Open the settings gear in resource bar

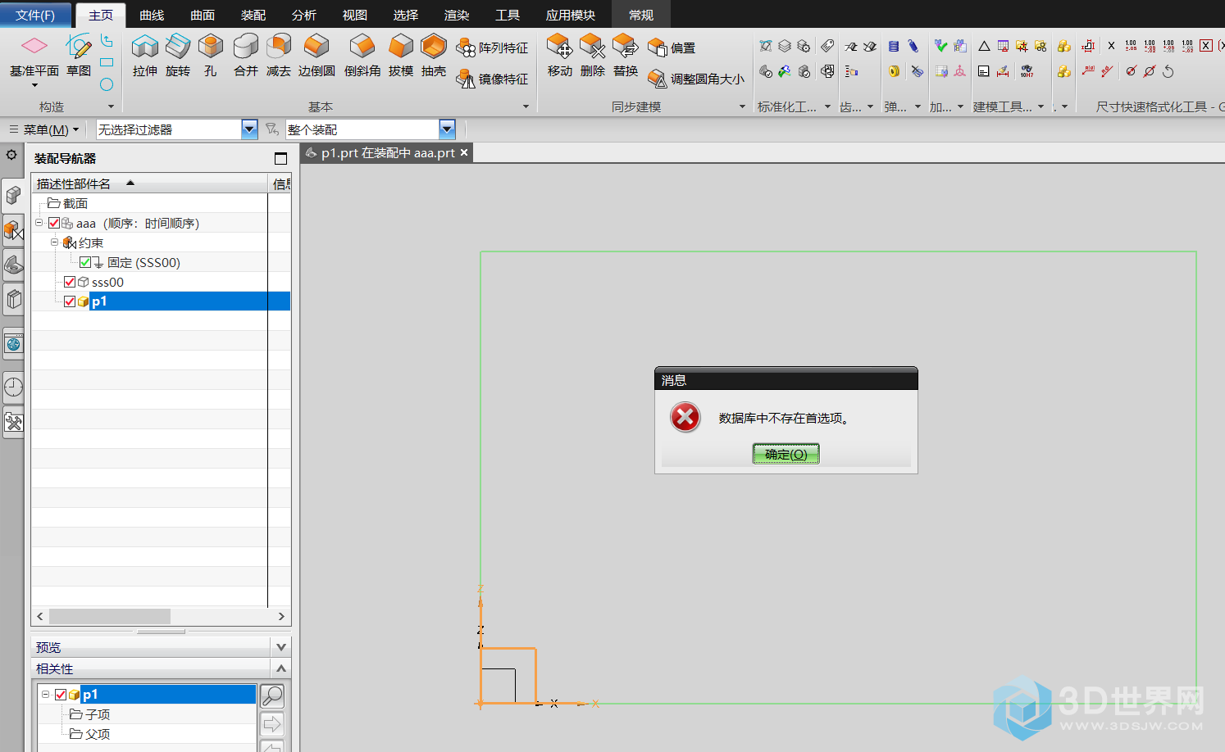click(x=11, y=154)
